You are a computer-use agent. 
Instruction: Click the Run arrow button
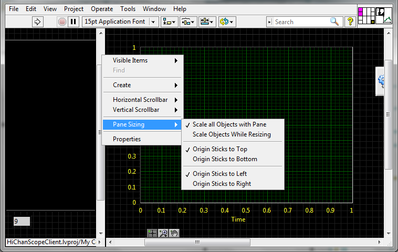tap(37, 22)
